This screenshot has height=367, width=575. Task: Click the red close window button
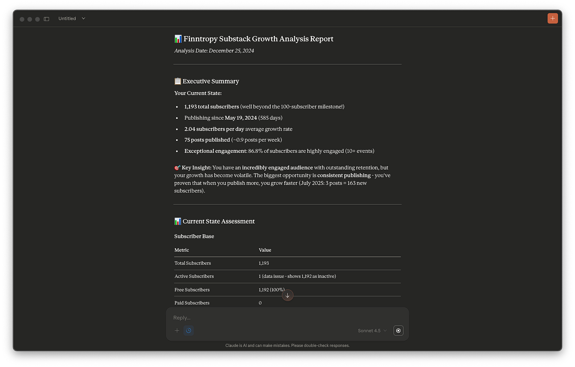[22, 19]
